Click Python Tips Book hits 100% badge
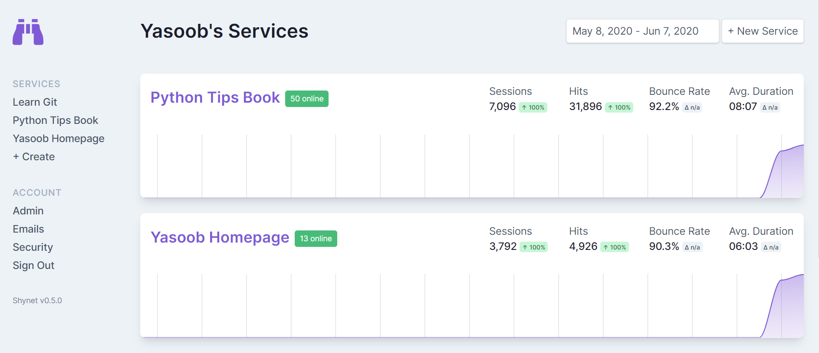 coord(619,107)
